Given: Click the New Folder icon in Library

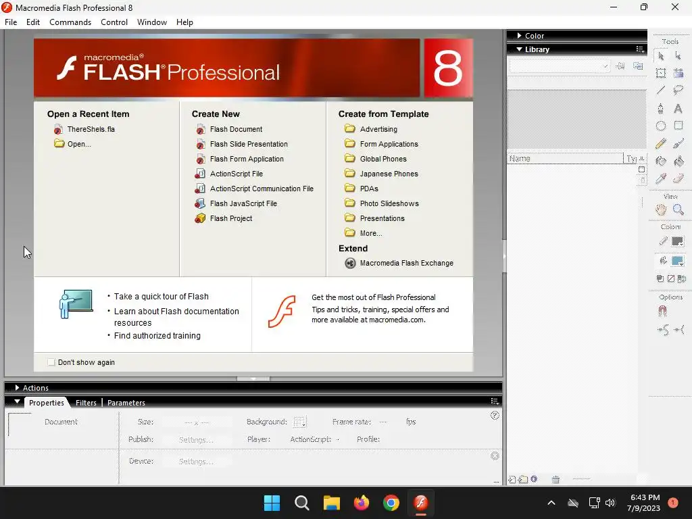Looking at the screenshot, I should click(x=523, y=479).
